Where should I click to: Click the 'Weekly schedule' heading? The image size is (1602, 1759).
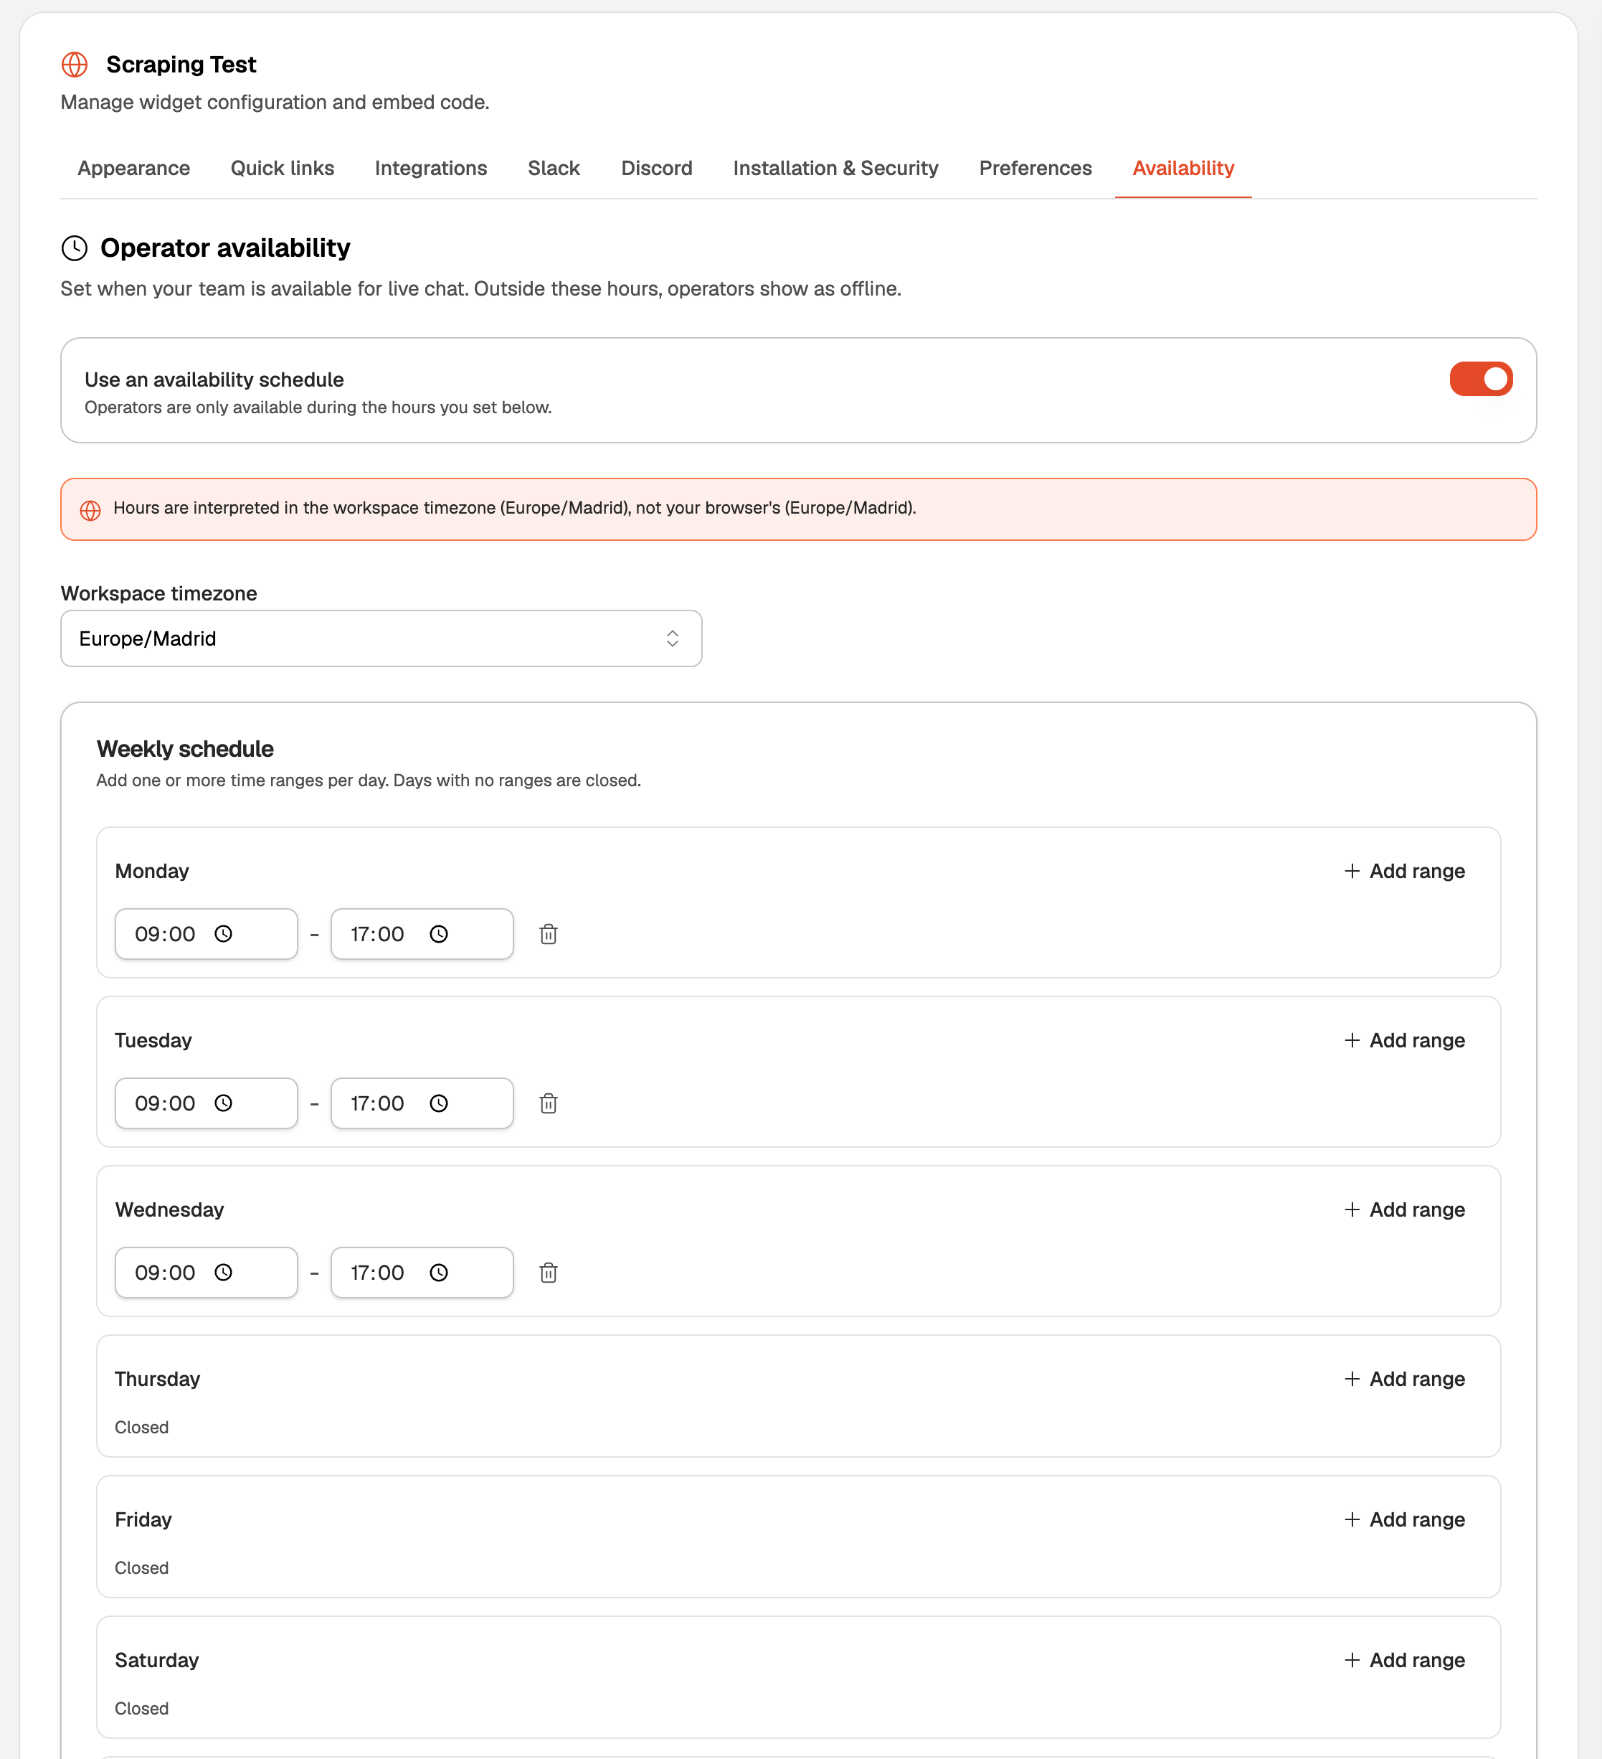click(185, 750)
